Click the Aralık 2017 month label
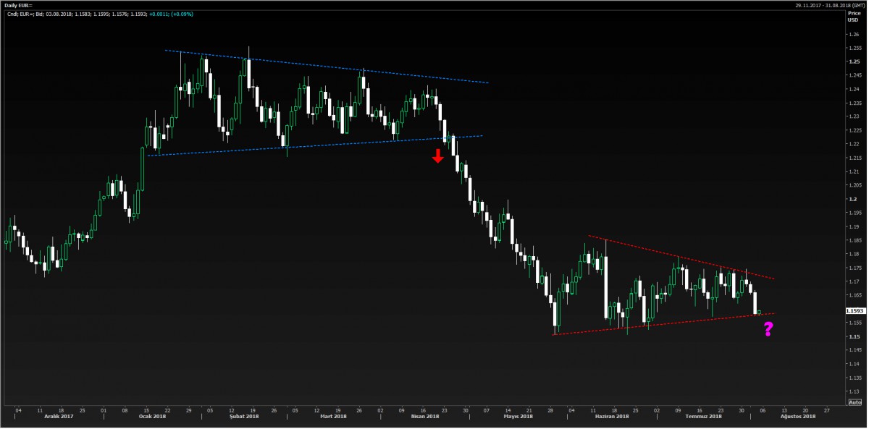 pyautogui.click(x=59, y=417)
